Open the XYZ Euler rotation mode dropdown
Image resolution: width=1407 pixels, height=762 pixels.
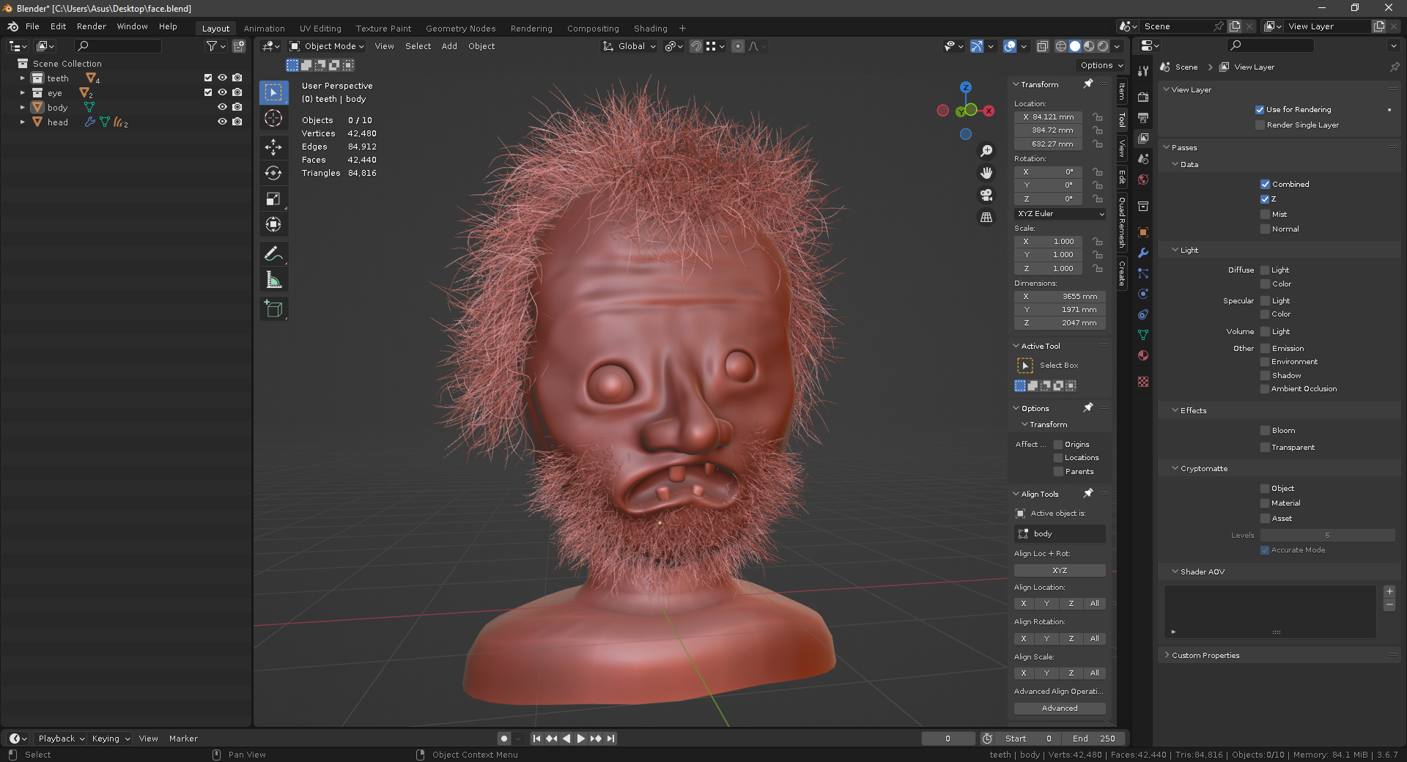click(1060, 214)
